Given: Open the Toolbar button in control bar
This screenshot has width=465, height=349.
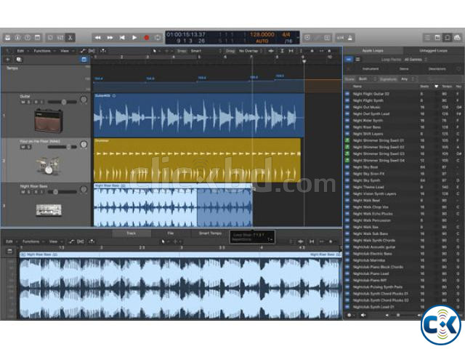Looking at the screenshot, I should point(38,38).
